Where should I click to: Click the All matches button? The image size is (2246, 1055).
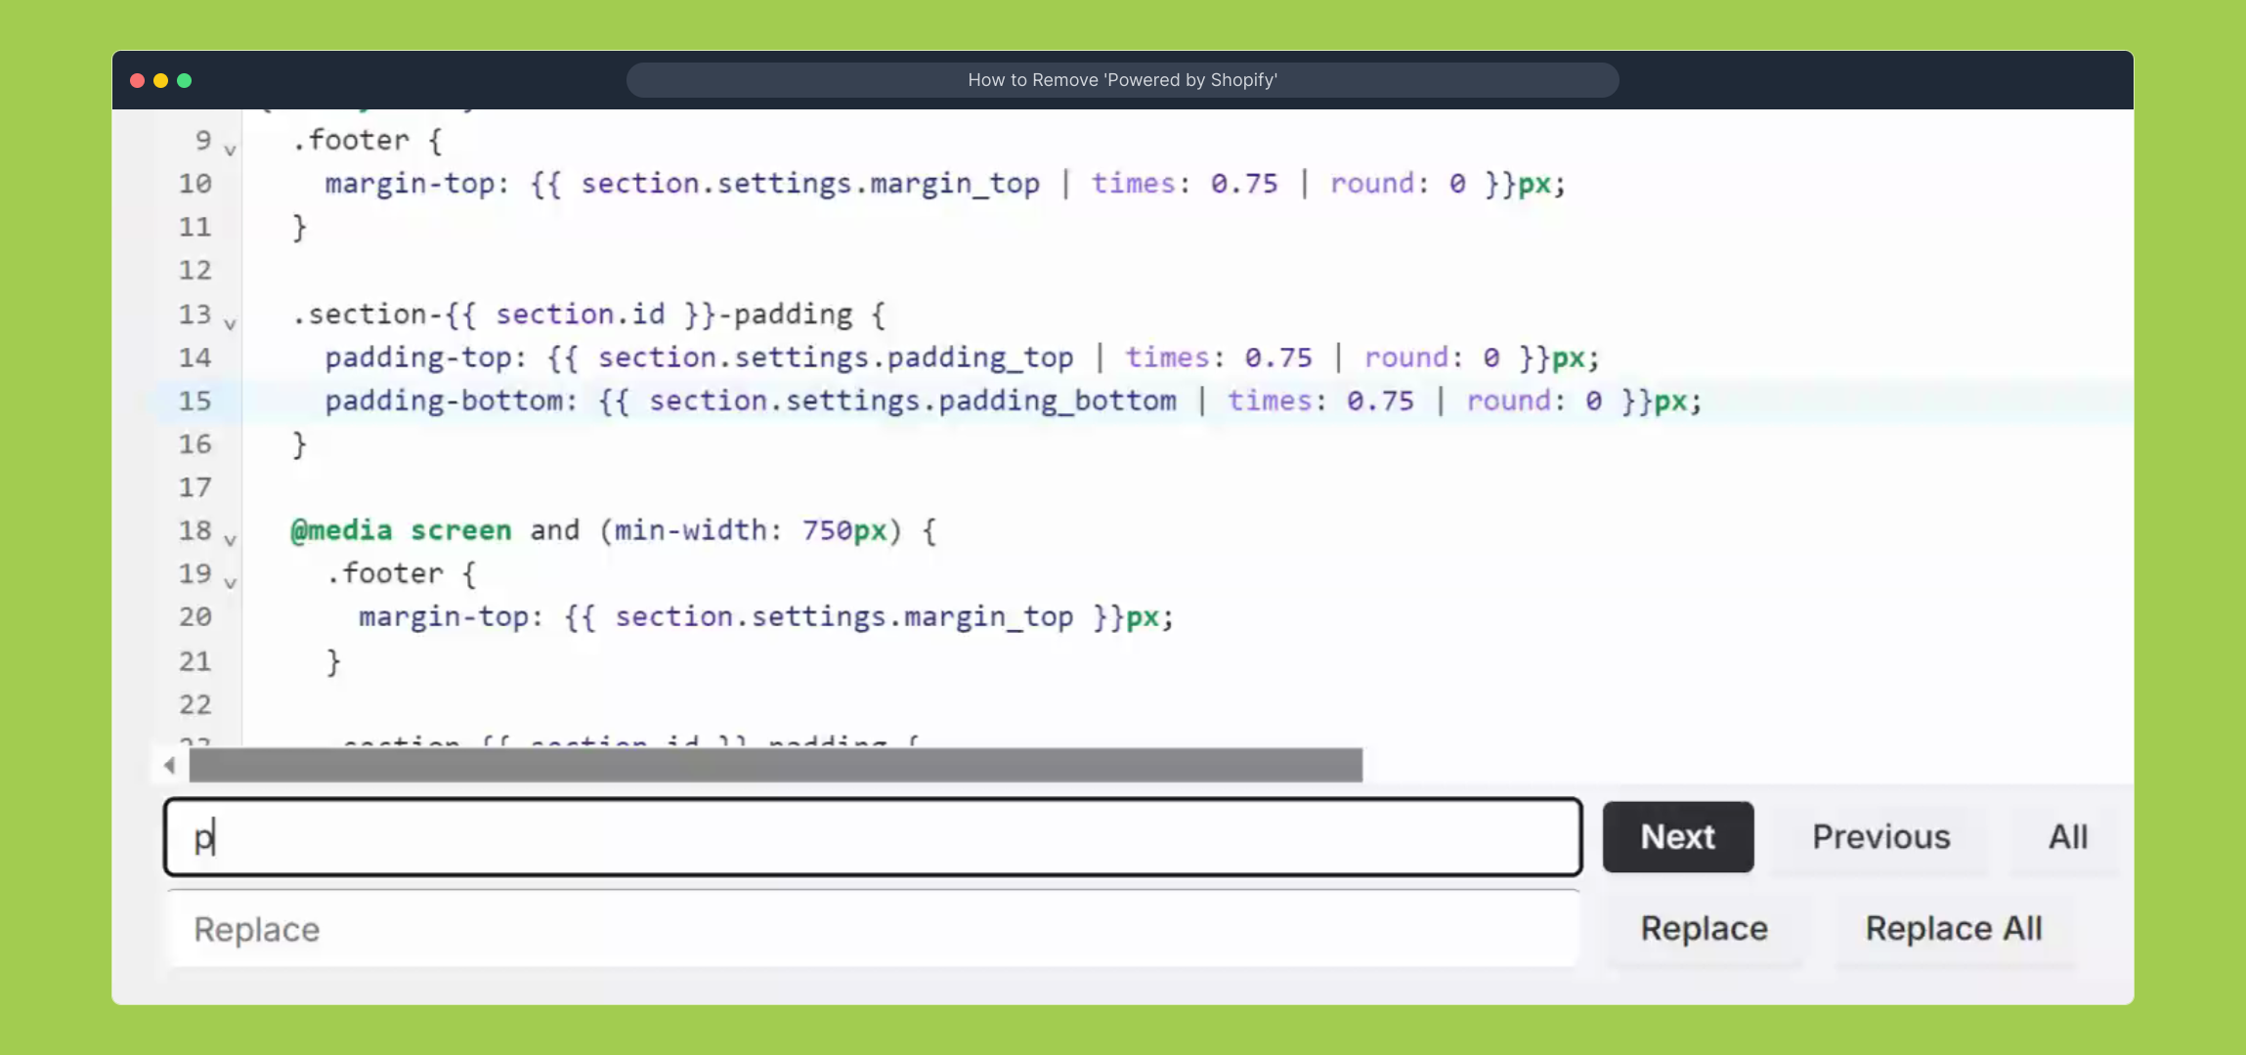[x=2067, y=837]
